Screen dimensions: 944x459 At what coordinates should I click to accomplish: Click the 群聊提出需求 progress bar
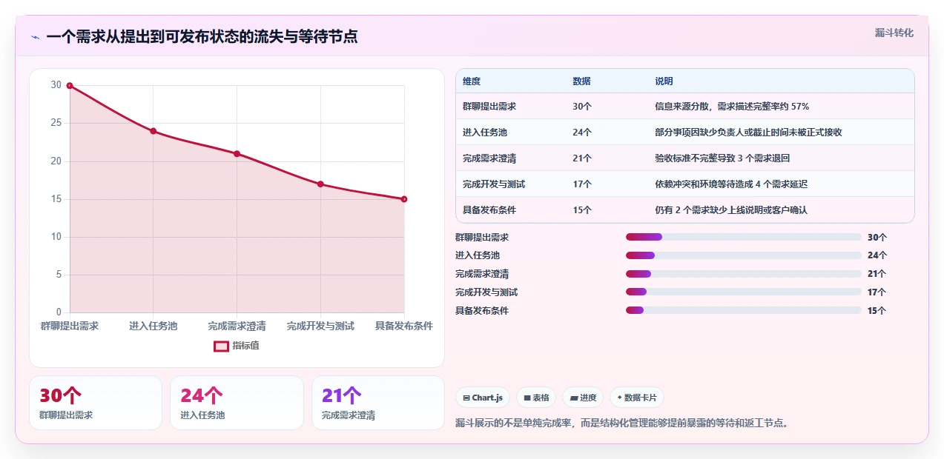pos(744,237)
